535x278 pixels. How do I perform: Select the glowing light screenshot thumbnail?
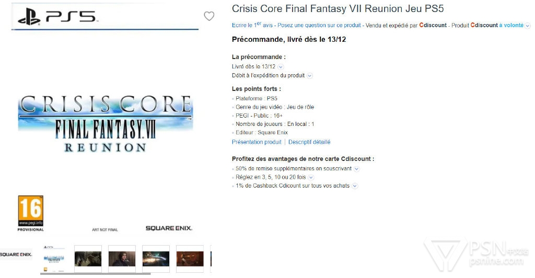point(156,259)
